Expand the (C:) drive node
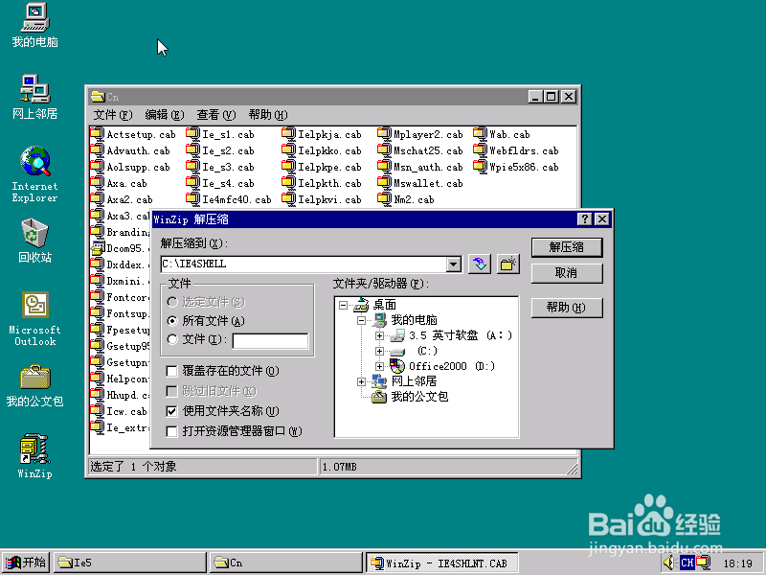Screen dimensions: 766x575 tap(379, 351)
